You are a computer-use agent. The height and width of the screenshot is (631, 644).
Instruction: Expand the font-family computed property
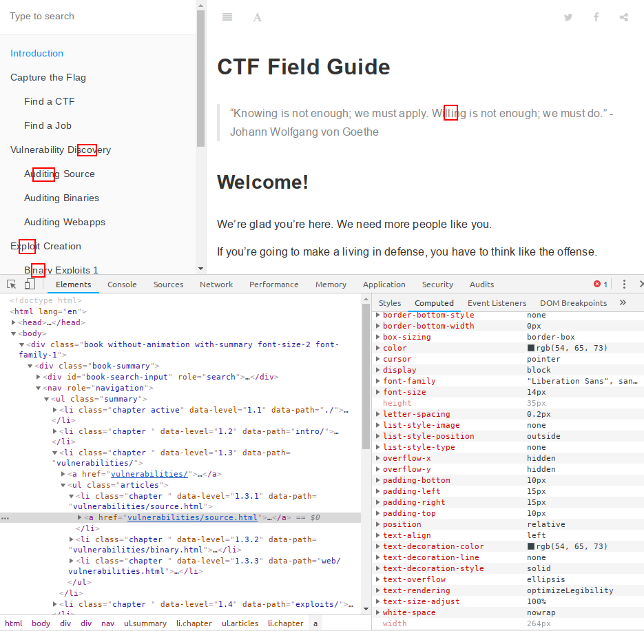[x=376, y=381]
